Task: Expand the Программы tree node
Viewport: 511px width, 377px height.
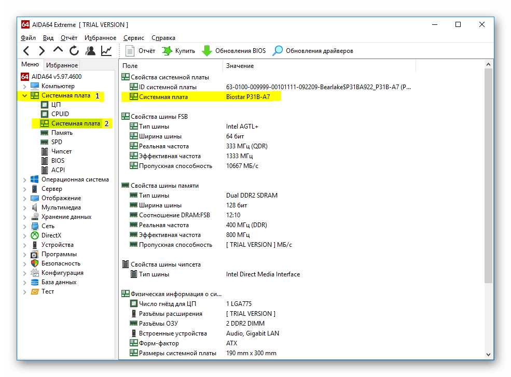Action: pyautogui.click(x=25, y=255)
